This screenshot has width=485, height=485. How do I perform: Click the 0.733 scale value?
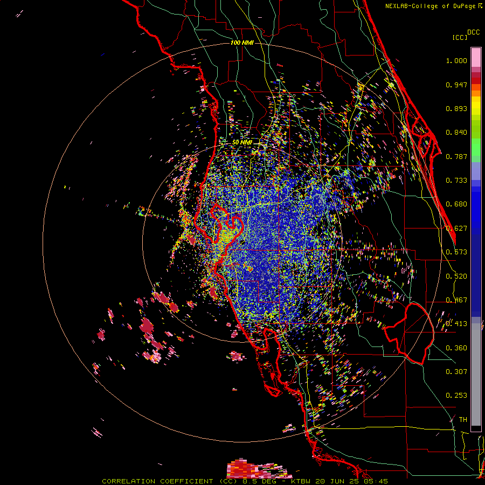[456, 181]
